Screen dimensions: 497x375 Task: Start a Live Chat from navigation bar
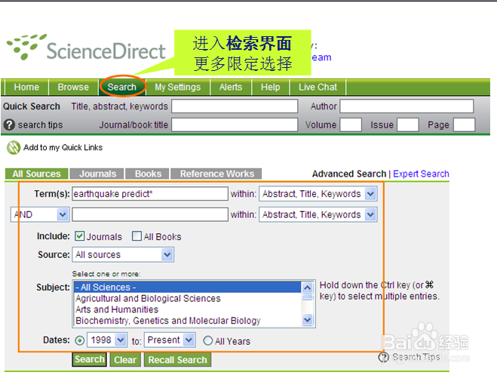click(318, 88)
